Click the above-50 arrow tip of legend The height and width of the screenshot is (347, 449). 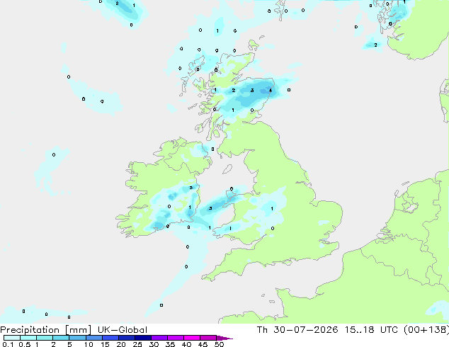click(224, 338)
